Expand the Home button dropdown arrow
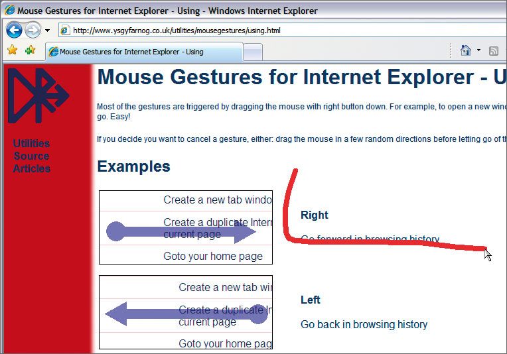The height and width of the screenshot is (354, 507). point(478,50)
